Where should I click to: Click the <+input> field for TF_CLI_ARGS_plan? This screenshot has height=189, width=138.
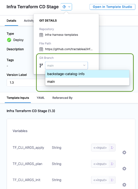click(x=100, y=164)
